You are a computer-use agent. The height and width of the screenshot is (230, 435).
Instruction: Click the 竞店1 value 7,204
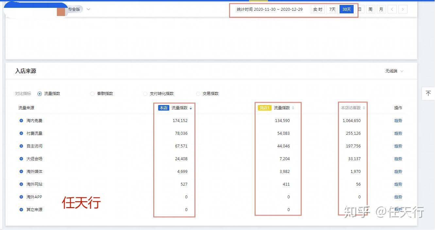[x=284, y=159]
